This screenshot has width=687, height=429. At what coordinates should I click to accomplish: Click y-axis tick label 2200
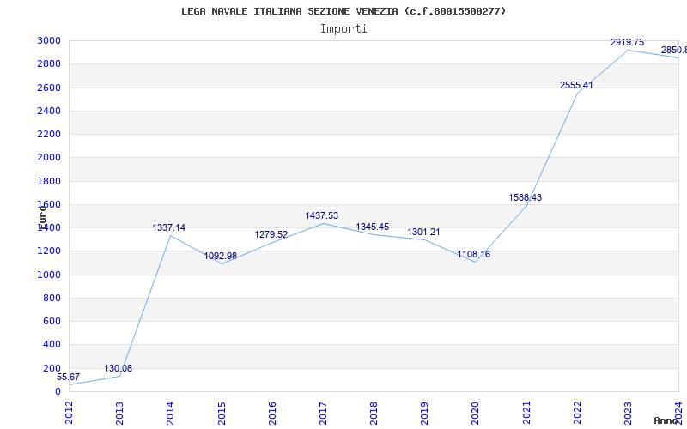pos(49,134)
